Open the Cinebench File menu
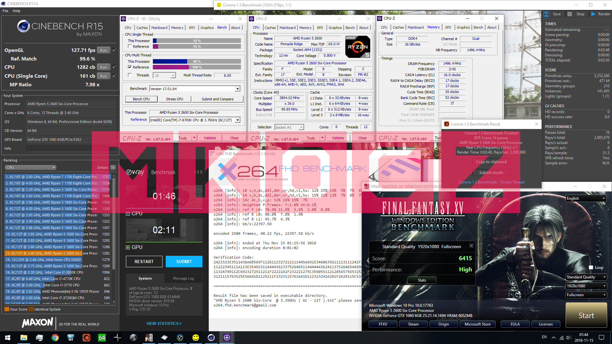 click(5, 11)
